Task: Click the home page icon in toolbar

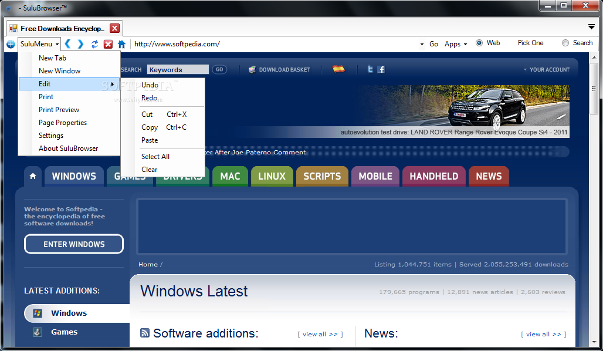Action: point(121,44)
